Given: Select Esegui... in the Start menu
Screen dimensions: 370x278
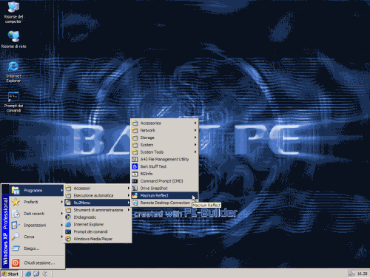Looking at the screenshot, I should point(37,248).
